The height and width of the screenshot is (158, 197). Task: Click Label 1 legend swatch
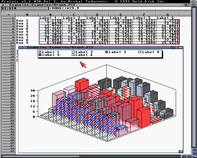pyautogui.click(x=40, y=52)
